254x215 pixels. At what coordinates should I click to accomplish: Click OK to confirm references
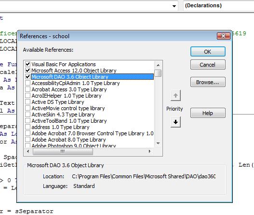208,52
